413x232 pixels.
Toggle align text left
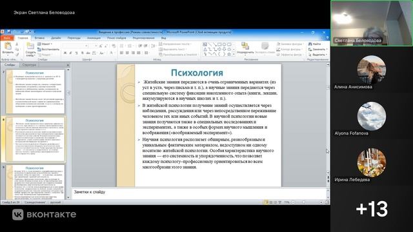(121, 53)
